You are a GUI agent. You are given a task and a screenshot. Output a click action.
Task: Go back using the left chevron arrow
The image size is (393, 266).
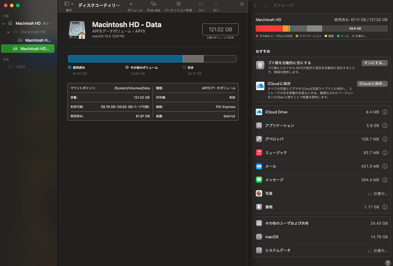point(255,5)
